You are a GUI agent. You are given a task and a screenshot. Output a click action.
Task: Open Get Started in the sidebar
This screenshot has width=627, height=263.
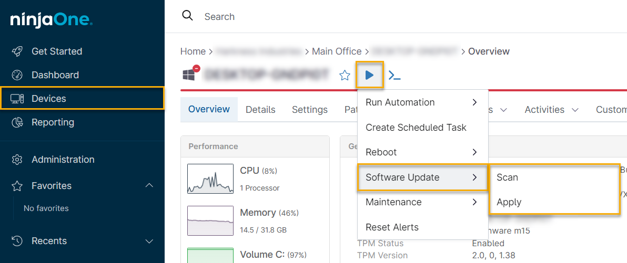pyautogui.click(x=56, y=51)
